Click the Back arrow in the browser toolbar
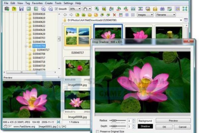This screenshot has width=199, height=133. (65, 15)
